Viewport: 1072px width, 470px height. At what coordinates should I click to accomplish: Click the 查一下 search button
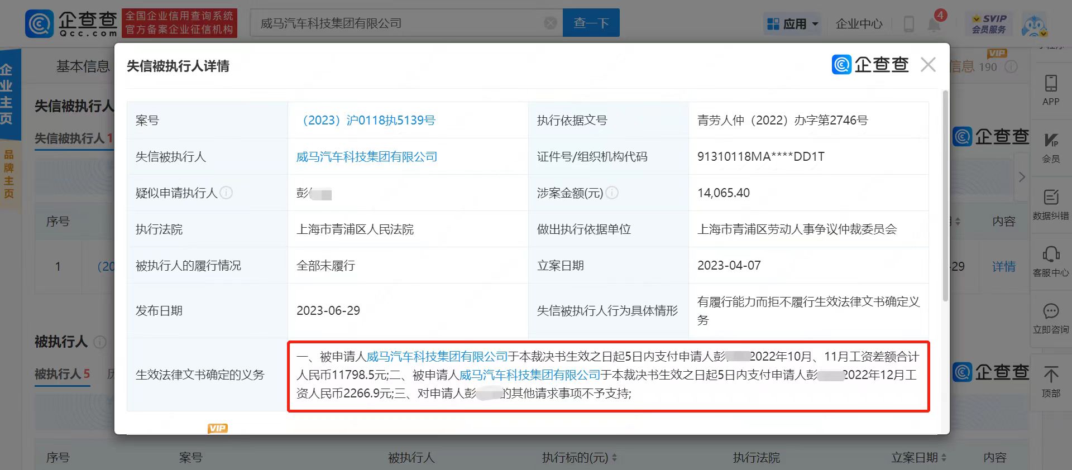[x=591, y=23]
